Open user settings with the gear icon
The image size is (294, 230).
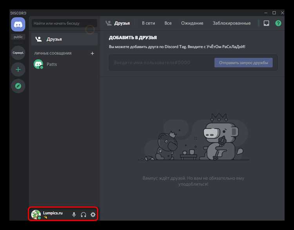93,215
